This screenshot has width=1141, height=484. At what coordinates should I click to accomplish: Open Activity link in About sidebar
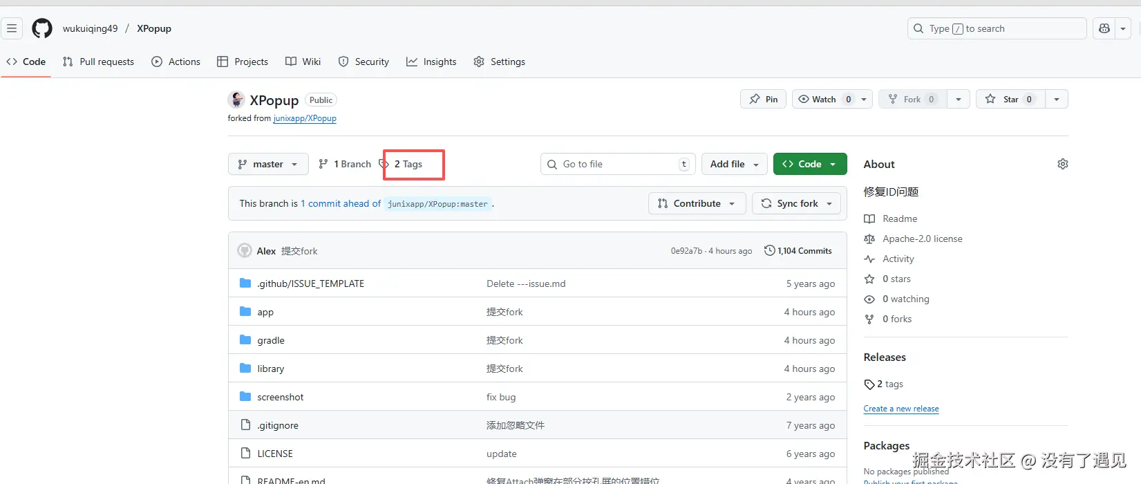tap(889, 259)
